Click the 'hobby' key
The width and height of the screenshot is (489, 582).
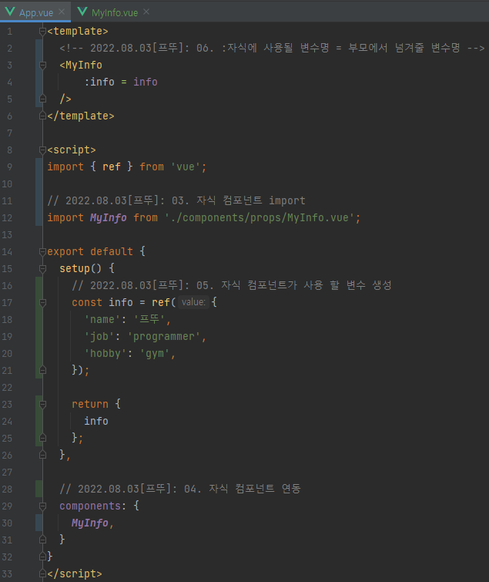(x=106, y=353)
